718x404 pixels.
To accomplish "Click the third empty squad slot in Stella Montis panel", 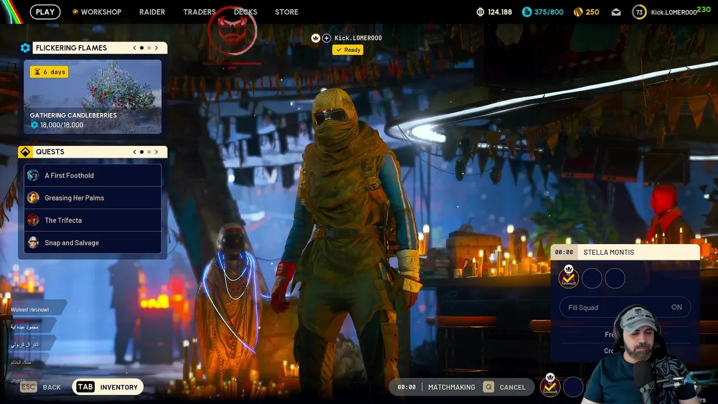I will tap(615, 278).
